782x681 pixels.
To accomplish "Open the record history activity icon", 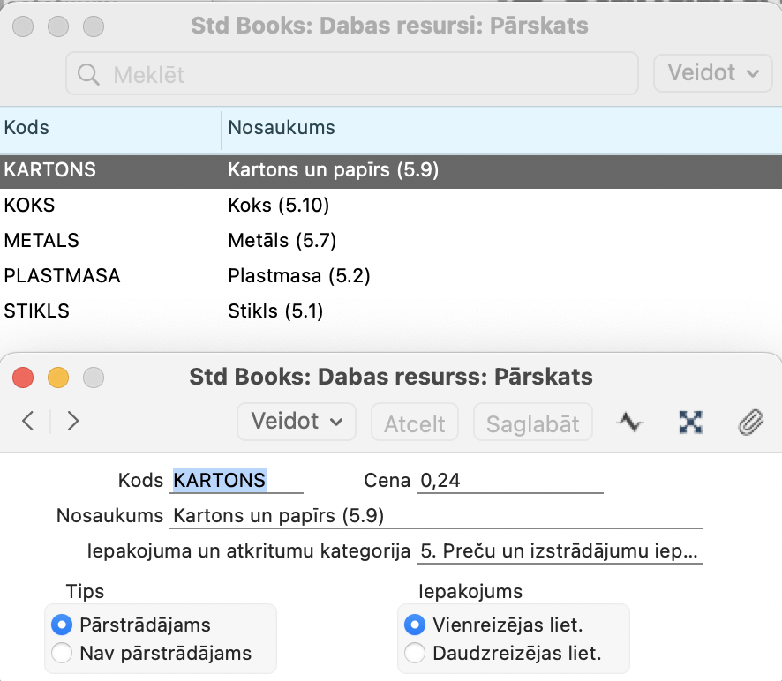I will pos(630,423).
